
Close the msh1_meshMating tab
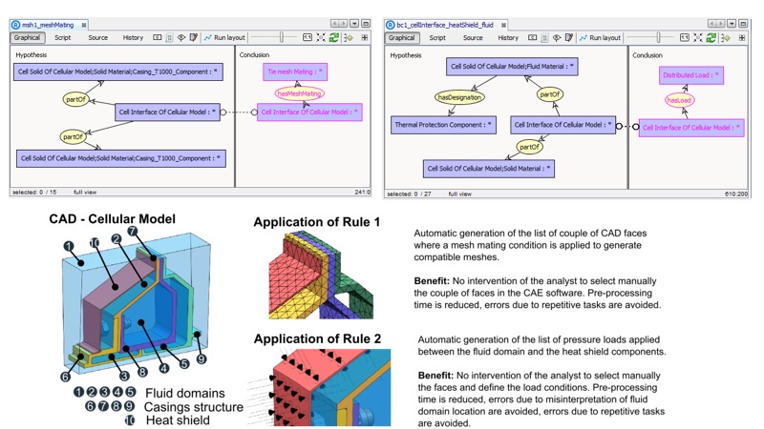click(84, 23)
